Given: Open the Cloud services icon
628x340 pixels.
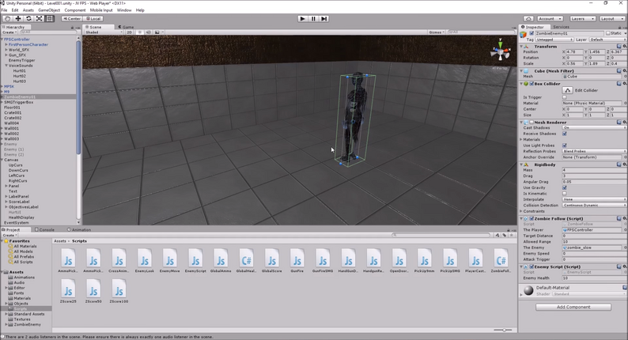Looking at the screenshot, I should (x=528, y=19).
